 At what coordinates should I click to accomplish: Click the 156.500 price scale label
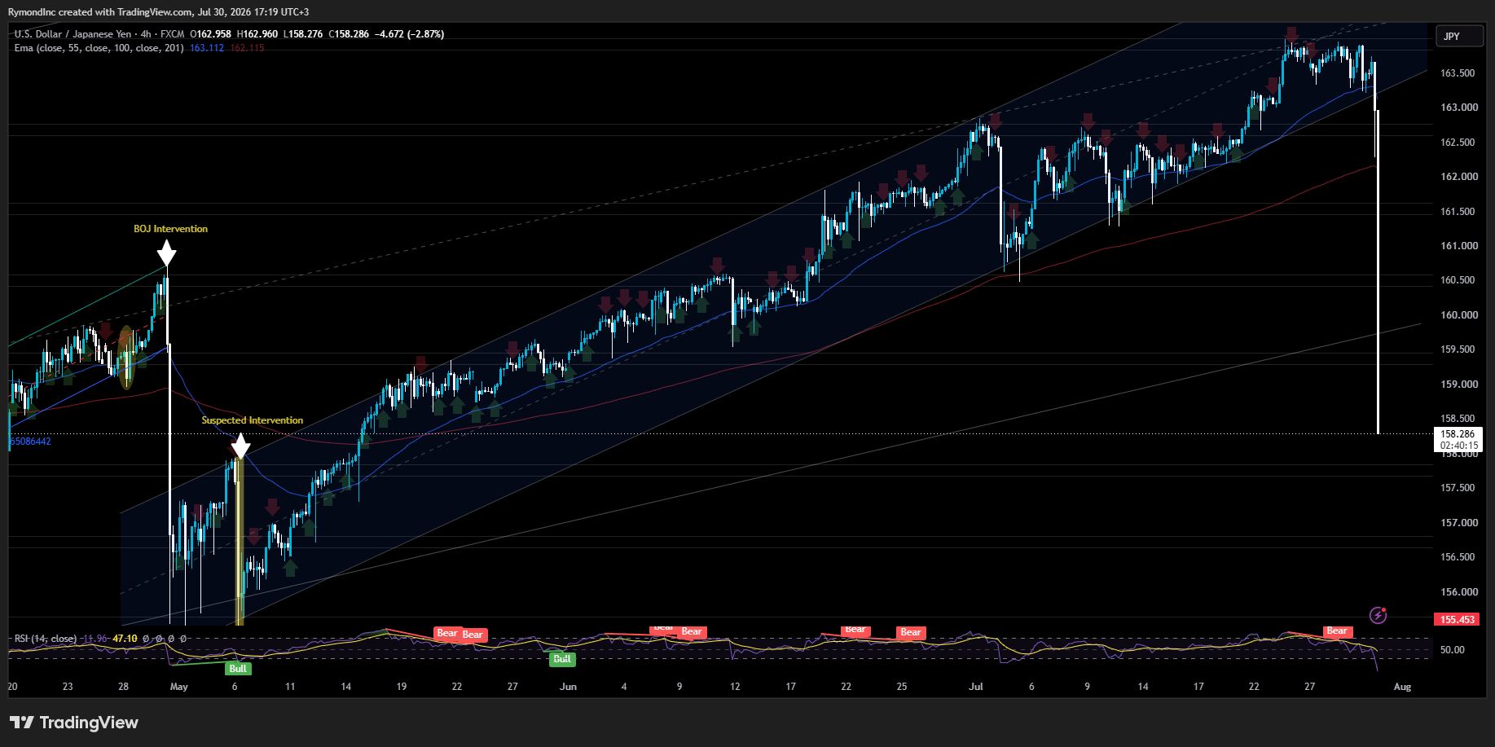(1458, 557)
